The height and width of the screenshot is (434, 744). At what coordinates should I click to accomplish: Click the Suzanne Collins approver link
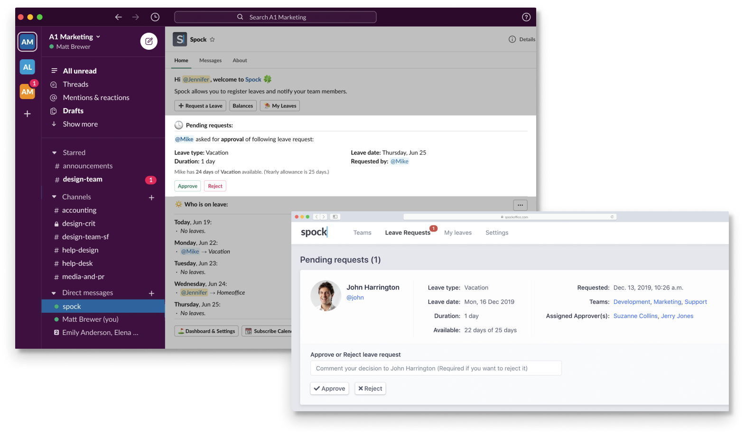pyautogui.click(x=635, y=316)
